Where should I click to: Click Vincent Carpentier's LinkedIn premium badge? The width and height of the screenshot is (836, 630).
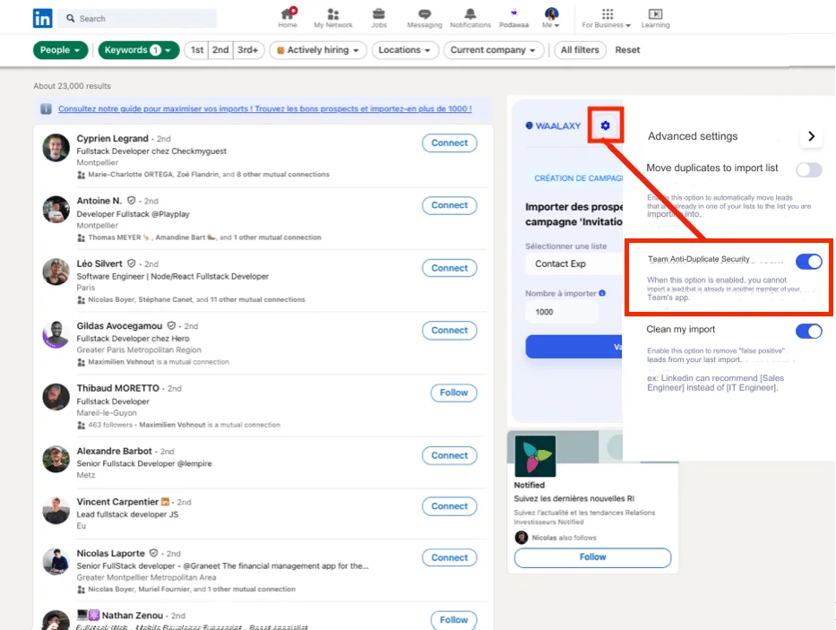pos(165,502)
